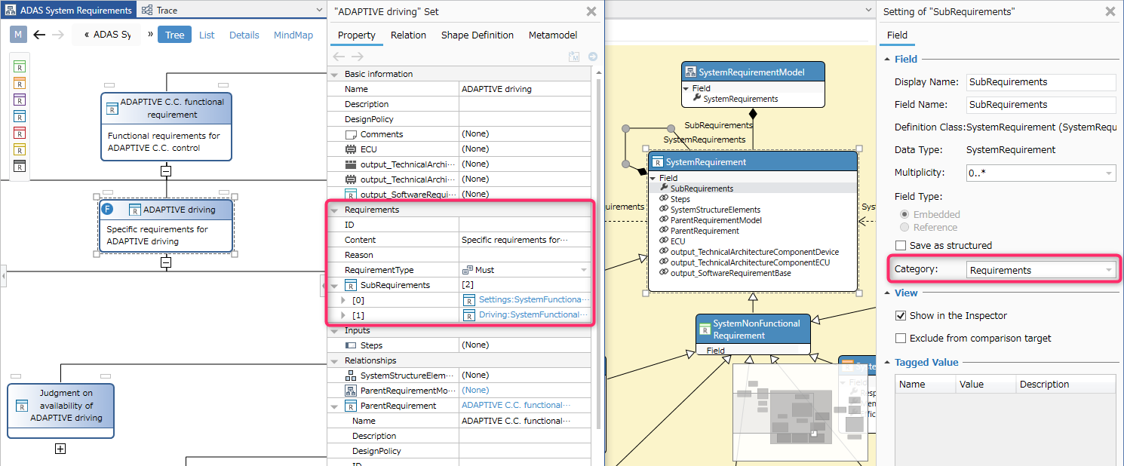Open the Category dropdown showing Requirements
The height and width of the screenshot is (466, 1124).
coord(1041,270)
